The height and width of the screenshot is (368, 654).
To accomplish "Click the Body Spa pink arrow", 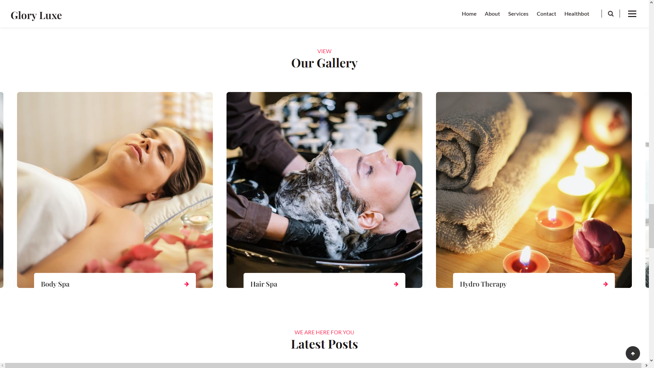I will point(187,284).
